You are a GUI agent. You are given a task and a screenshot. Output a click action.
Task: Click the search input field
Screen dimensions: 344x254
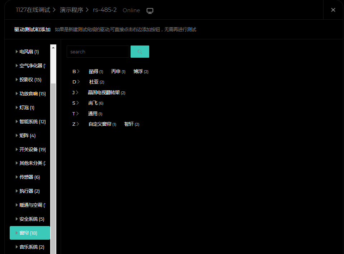point(98,52)
